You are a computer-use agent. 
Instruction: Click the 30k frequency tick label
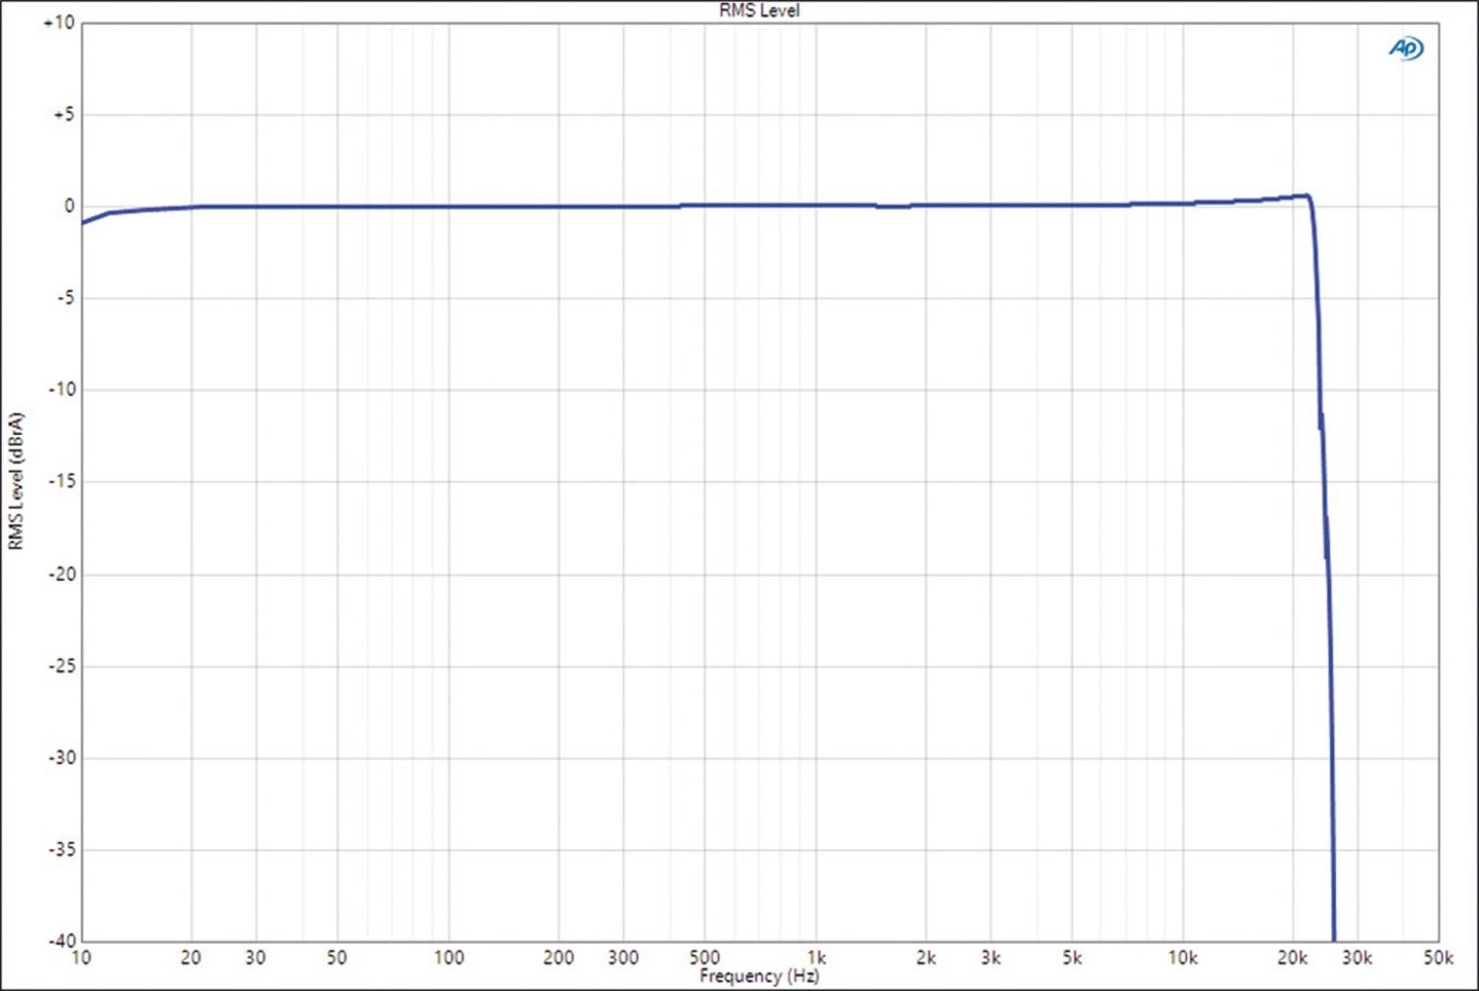(1358, 957)
